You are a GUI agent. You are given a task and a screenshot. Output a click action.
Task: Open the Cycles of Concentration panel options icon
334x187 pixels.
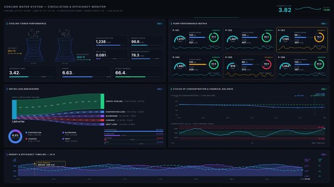[324, 89]
